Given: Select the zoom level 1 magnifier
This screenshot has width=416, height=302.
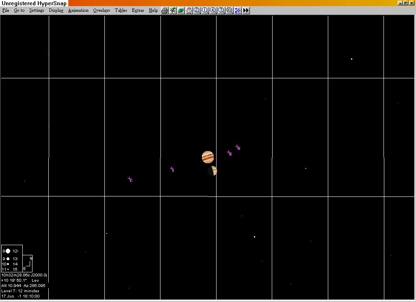Looking at the screenshot, I should [x=205, y=11].
